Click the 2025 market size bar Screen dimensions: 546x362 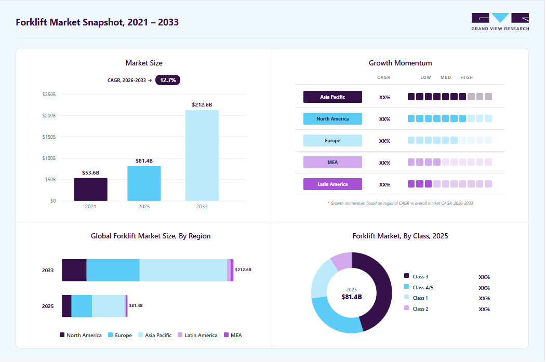[144, 183]
